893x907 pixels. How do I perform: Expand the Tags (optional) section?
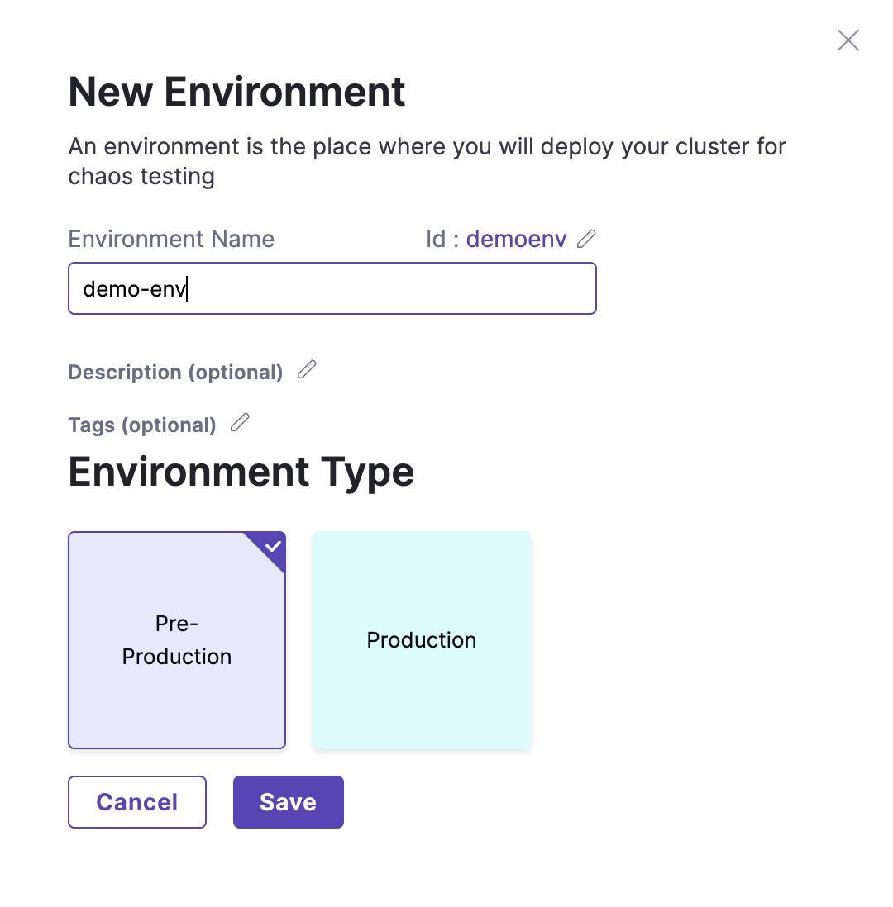point(142,425)
